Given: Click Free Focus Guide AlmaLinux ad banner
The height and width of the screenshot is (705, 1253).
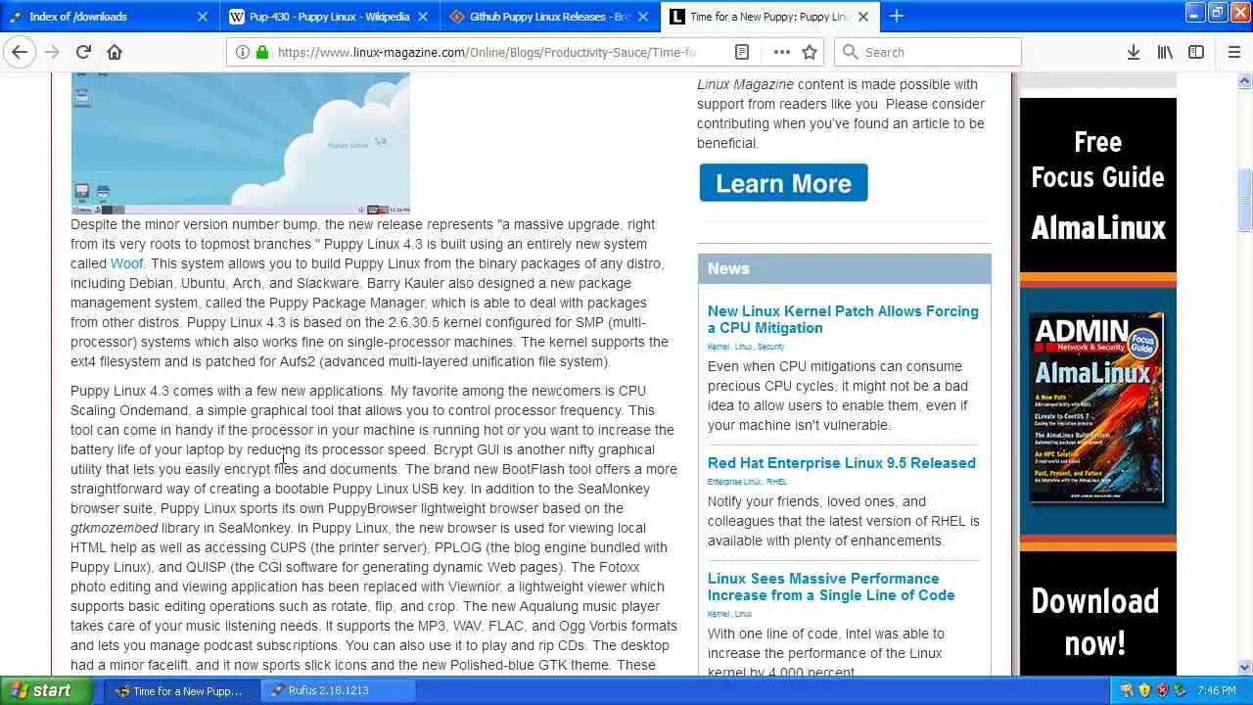Looking at the screenshot, I should (1098, 185).
